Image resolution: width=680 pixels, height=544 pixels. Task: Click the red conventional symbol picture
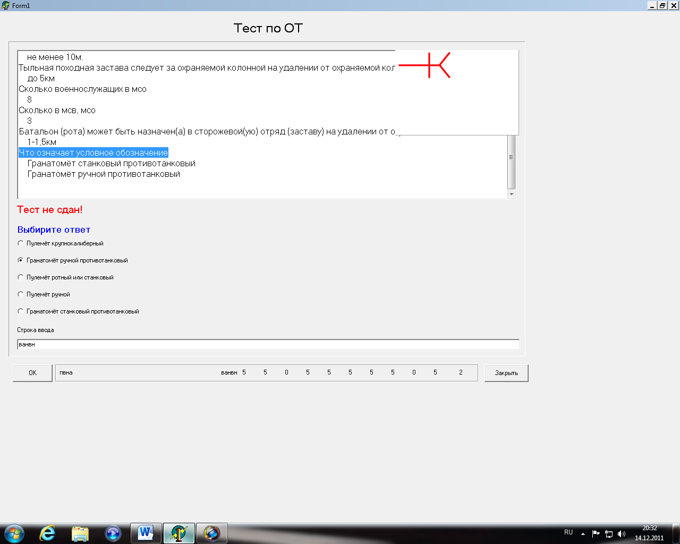click(424, 65)
